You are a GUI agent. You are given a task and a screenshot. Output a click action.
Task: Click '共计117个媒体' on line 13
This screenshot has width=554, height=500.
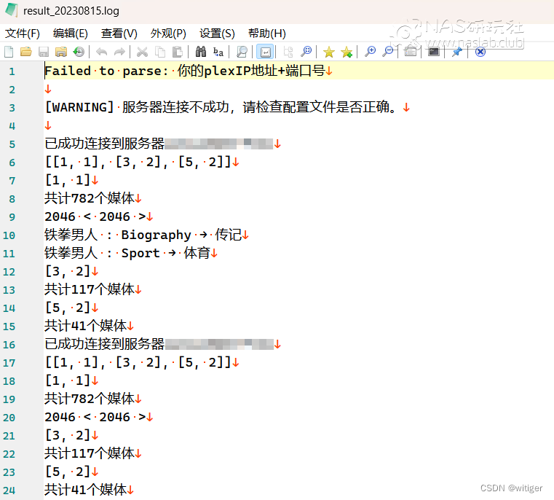pyautogui.click(x=90, y=289)
